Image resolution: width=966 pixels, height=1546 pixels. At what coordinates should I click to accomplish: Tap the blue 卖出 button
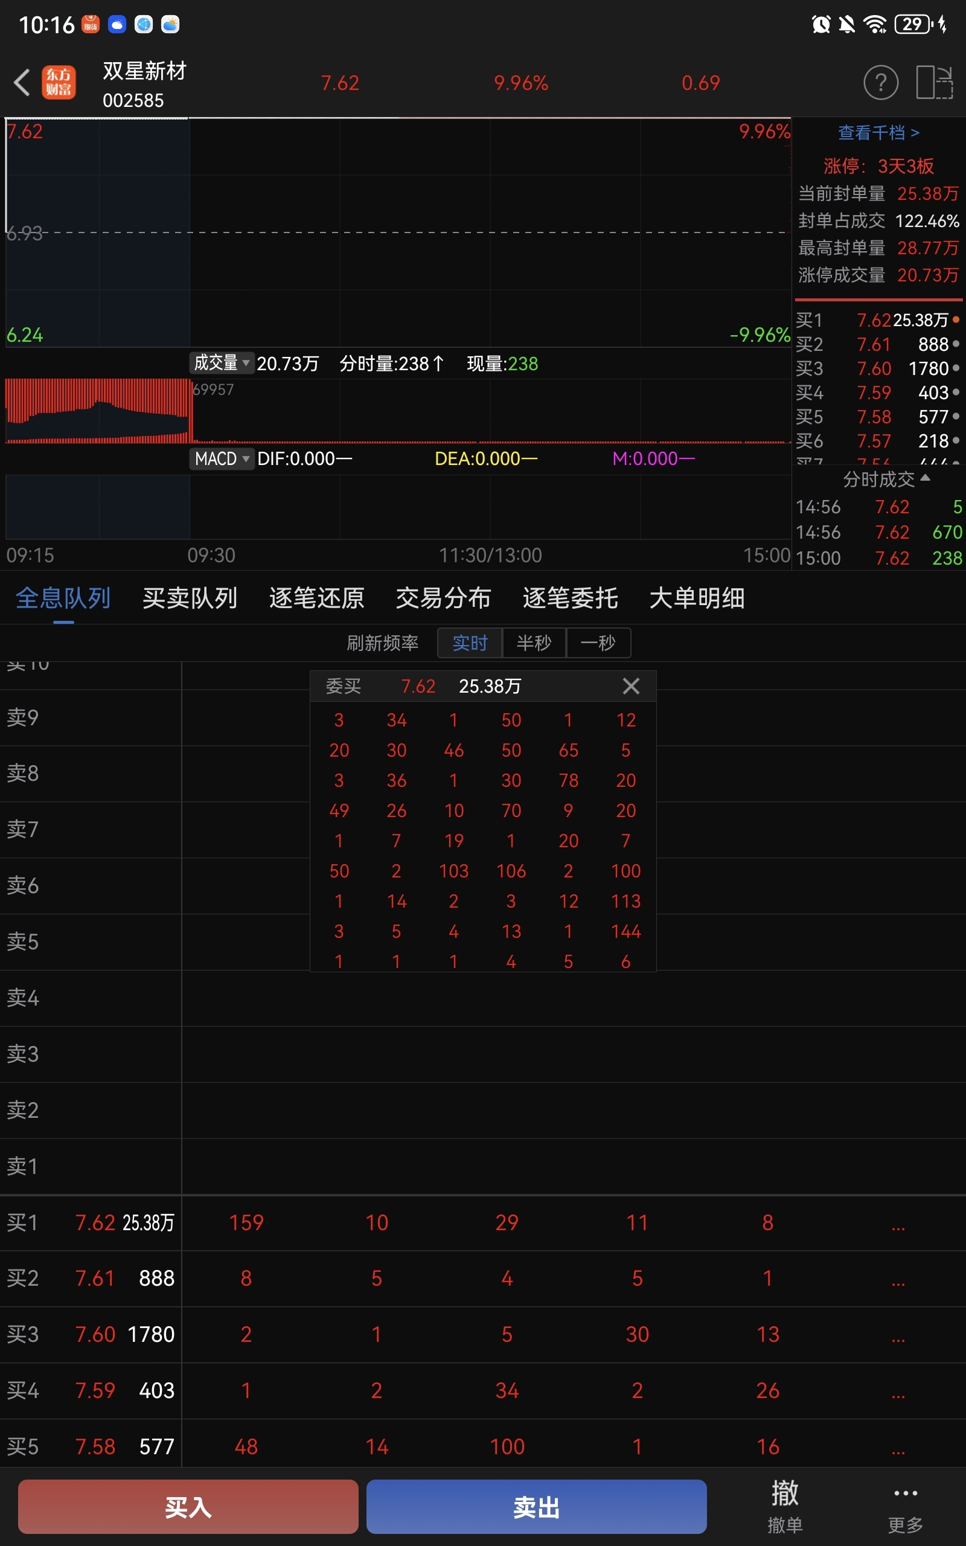[x=537, y=1506]
